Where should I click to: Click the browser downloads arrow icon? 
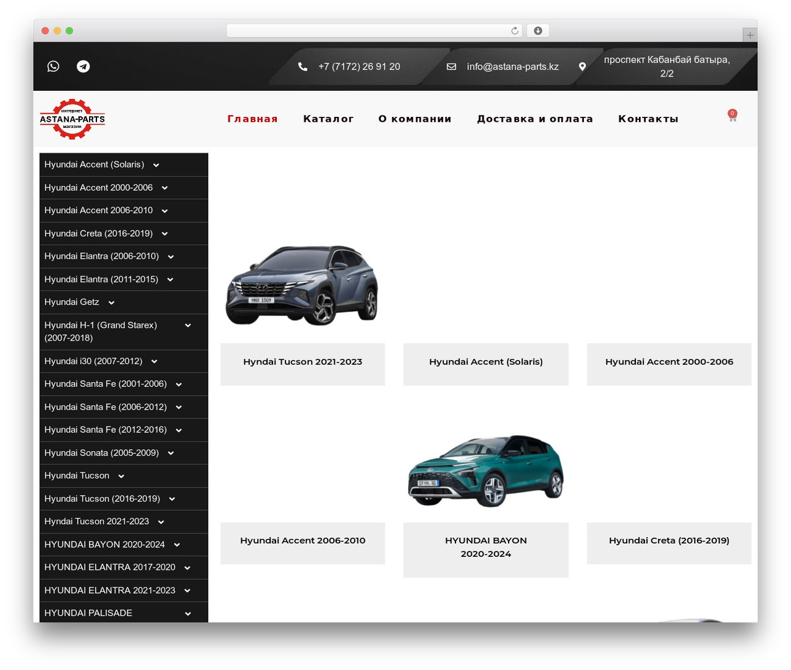(x=538, y=31)
